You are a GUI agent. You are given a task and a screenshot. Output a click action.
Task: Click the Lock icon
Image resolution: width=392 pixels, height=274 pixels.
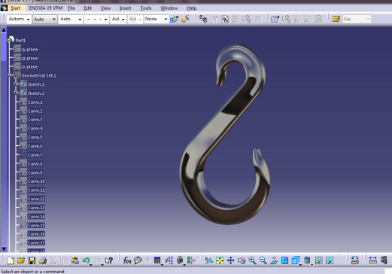tap(180, 260)
